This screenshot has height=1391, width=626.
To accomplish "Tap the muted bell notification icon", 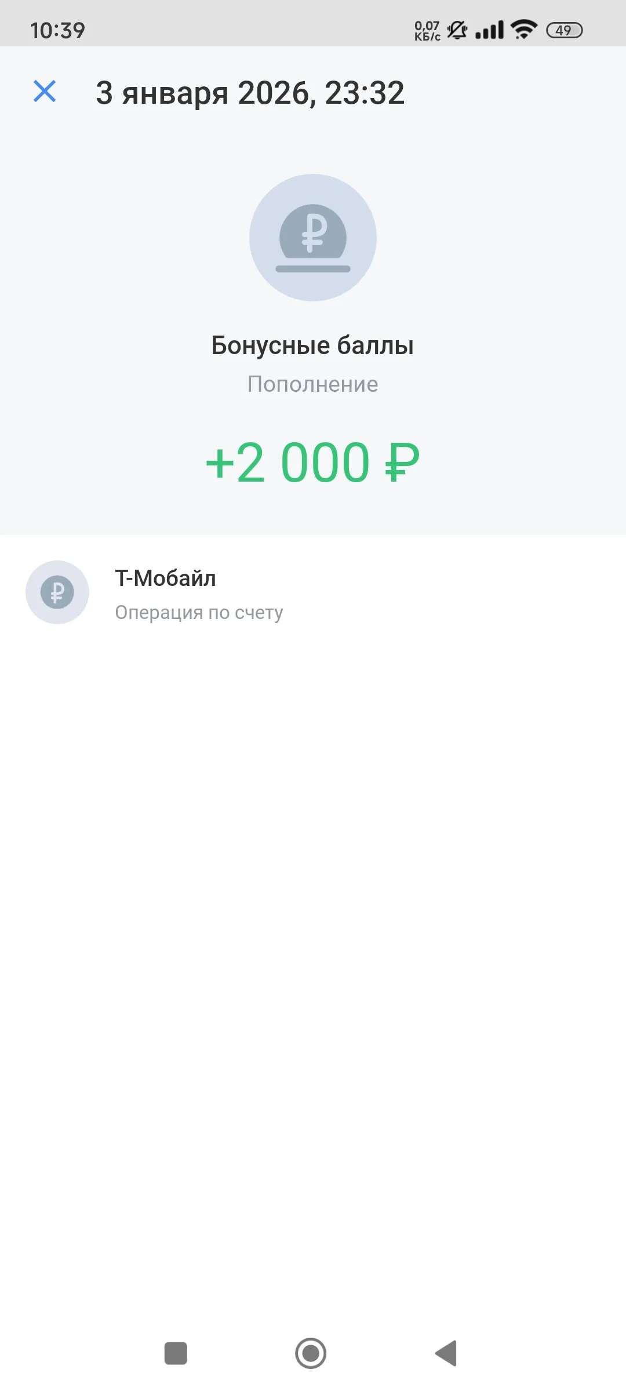I will (x=457, y=30).
